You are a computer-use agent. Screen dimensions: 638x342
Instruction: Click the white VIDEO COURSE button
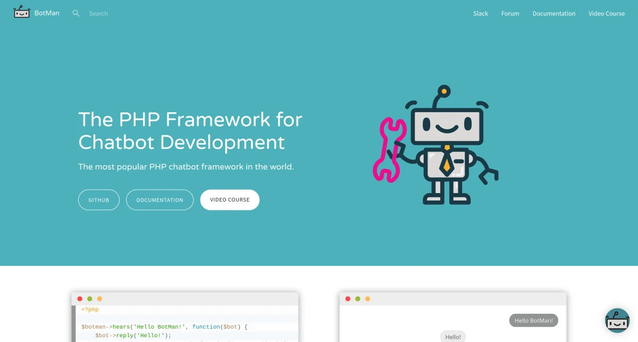(230, 199)
